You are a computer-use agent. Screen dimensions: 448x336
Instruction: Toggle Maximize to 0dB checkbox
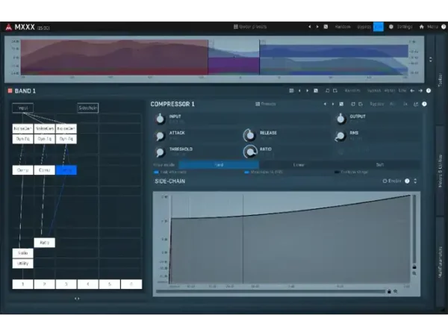point(246,172)
